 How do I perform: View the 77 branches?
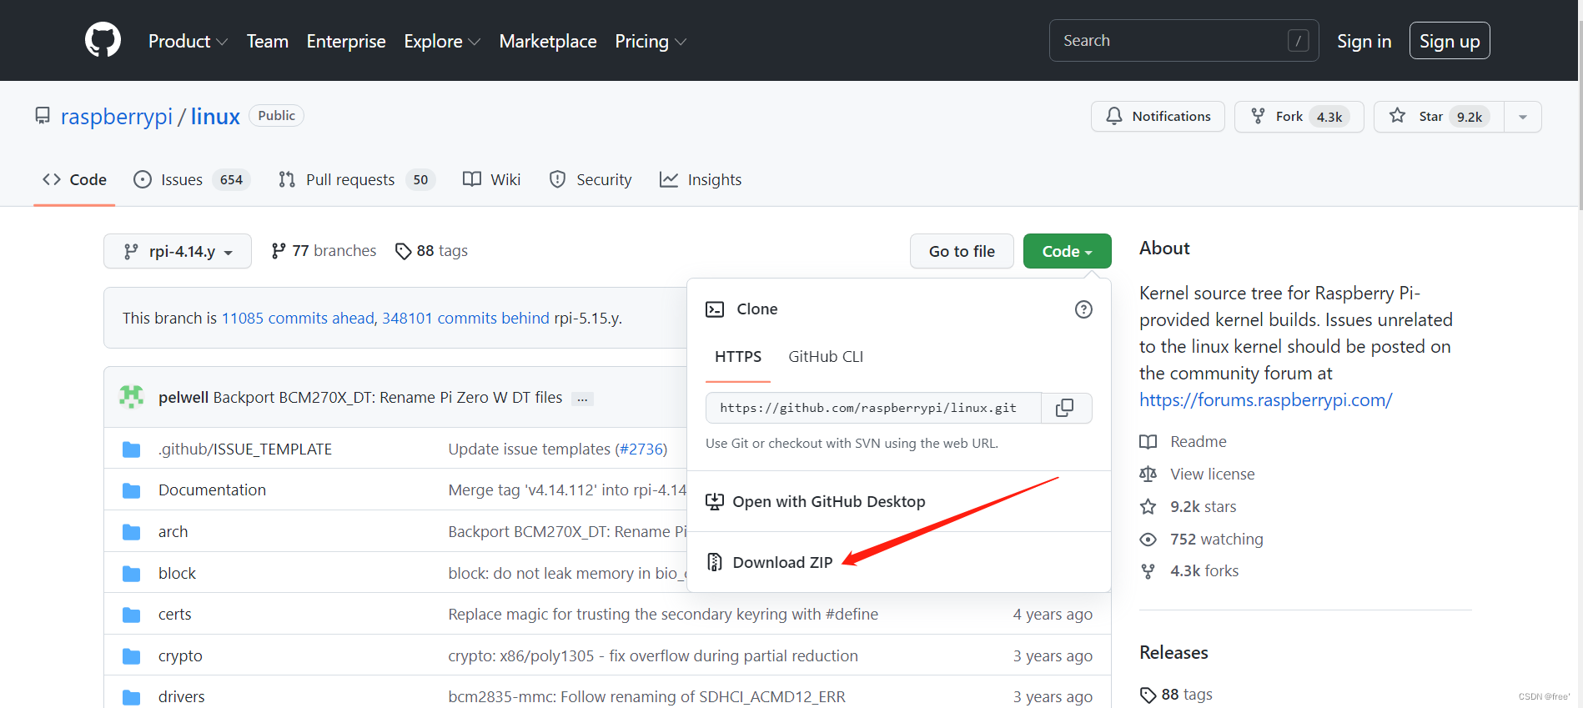click(x=324, y=251)
